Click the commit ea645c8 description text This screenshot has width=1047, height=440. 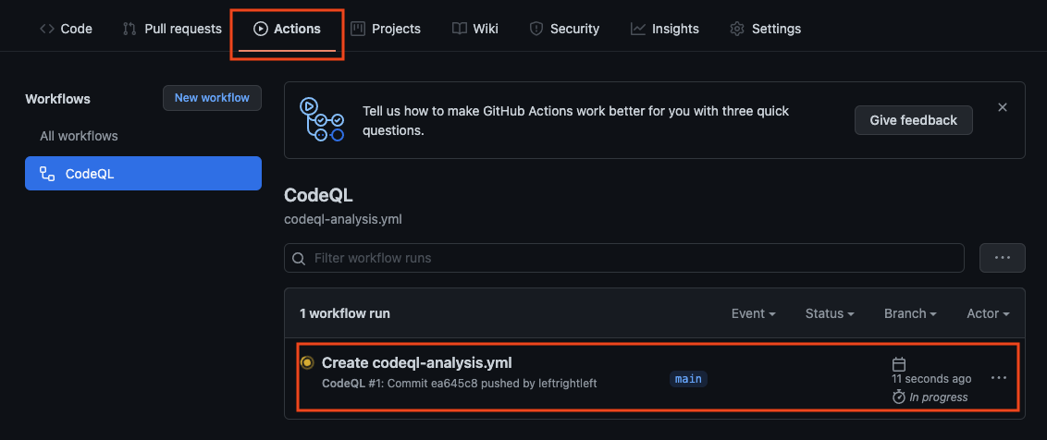tap(460, 384)
